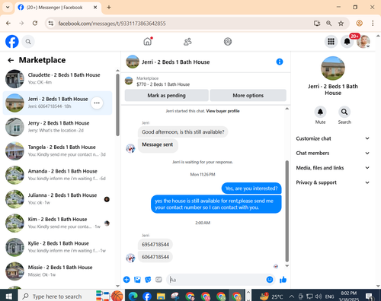Open the Friends icon in top navigation
The height and width of the screenshot is (301, 381).
[x=187, y=42]
